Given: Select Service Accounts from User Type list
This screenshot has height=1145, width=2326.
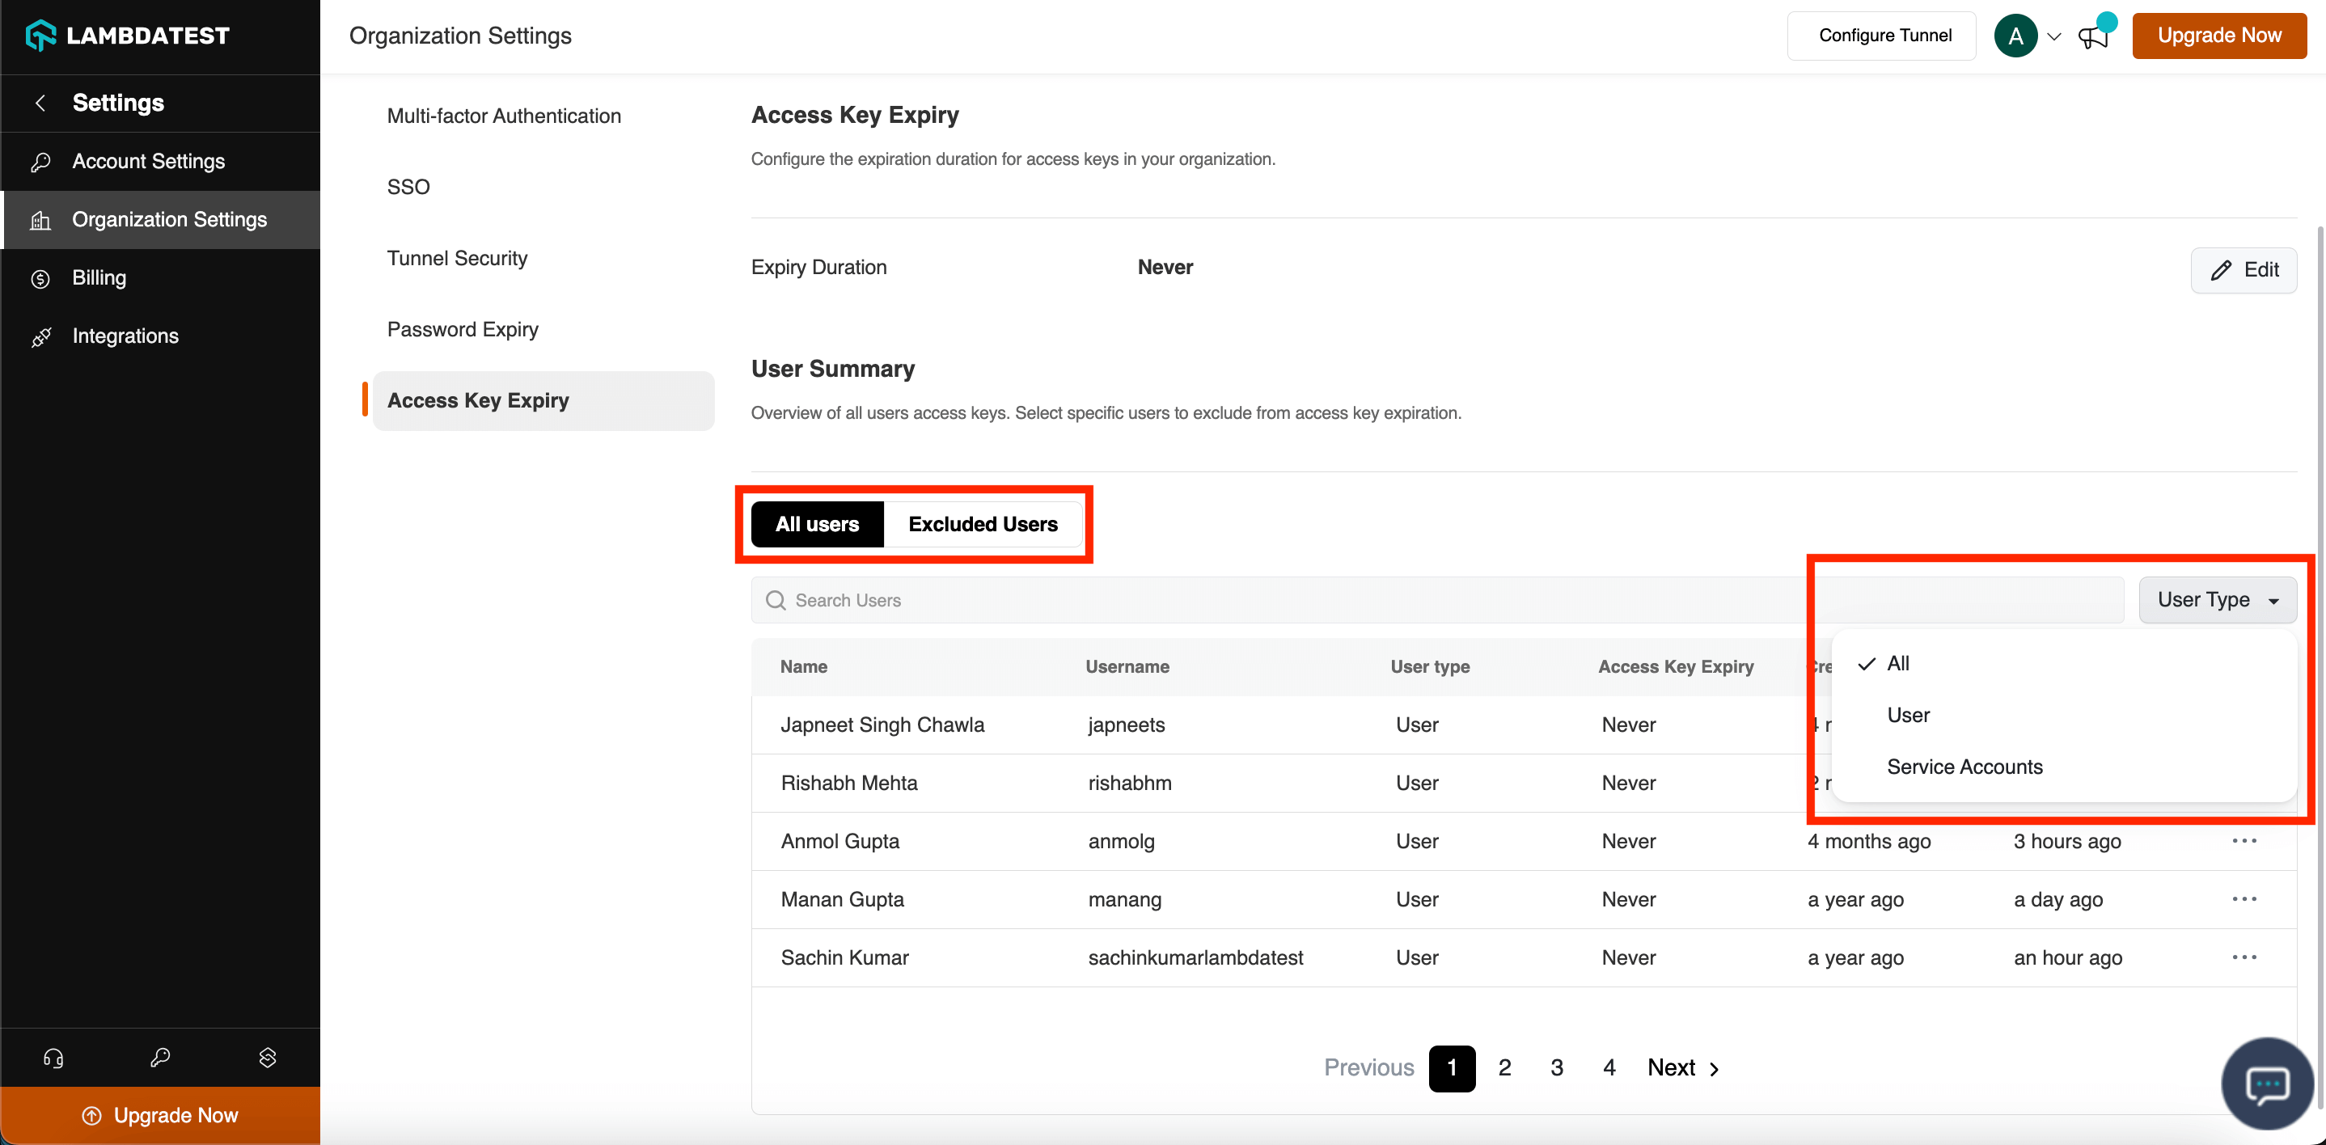Looking at the screenshot, I should (1964, 767).
